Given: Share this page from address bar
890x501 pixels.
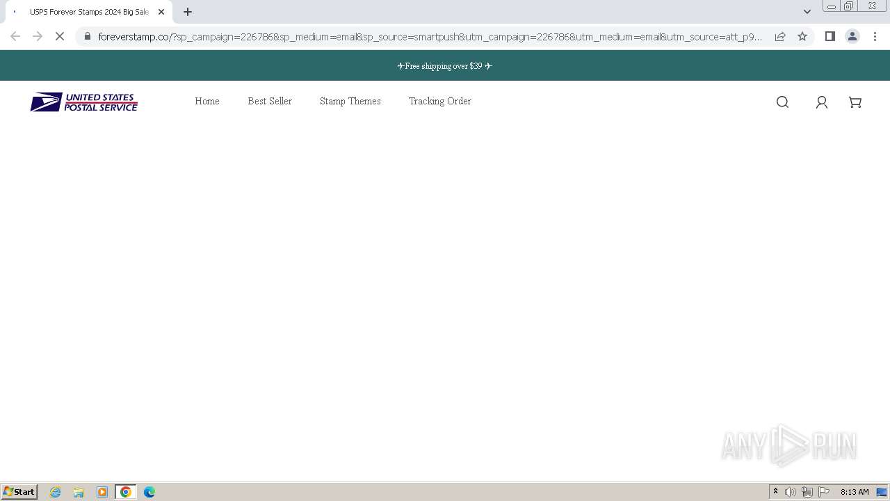Looking at the screenshot, I should [x=780, y=36].
